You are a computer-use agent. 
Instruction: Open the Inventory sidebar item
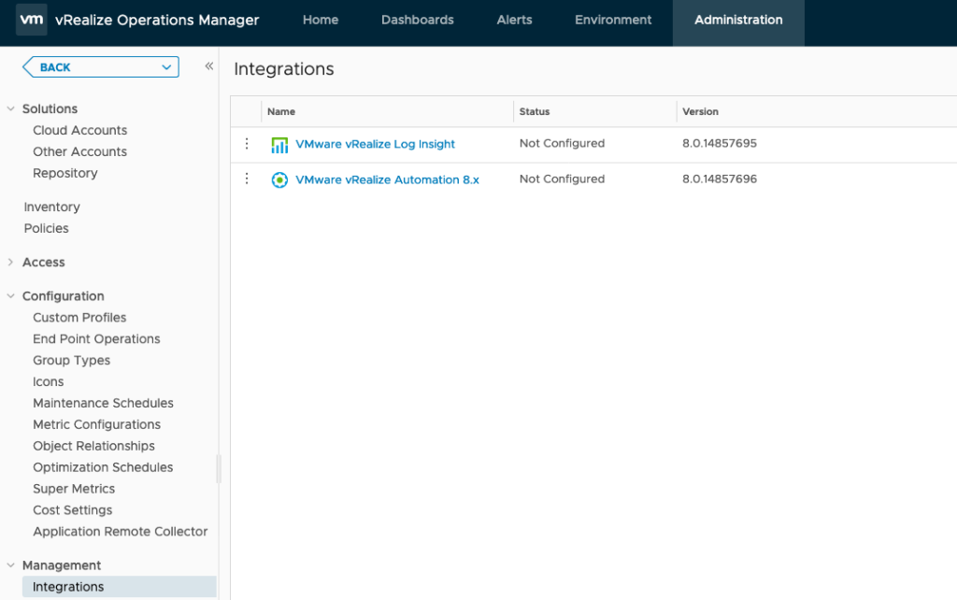(x=52, y=207)
